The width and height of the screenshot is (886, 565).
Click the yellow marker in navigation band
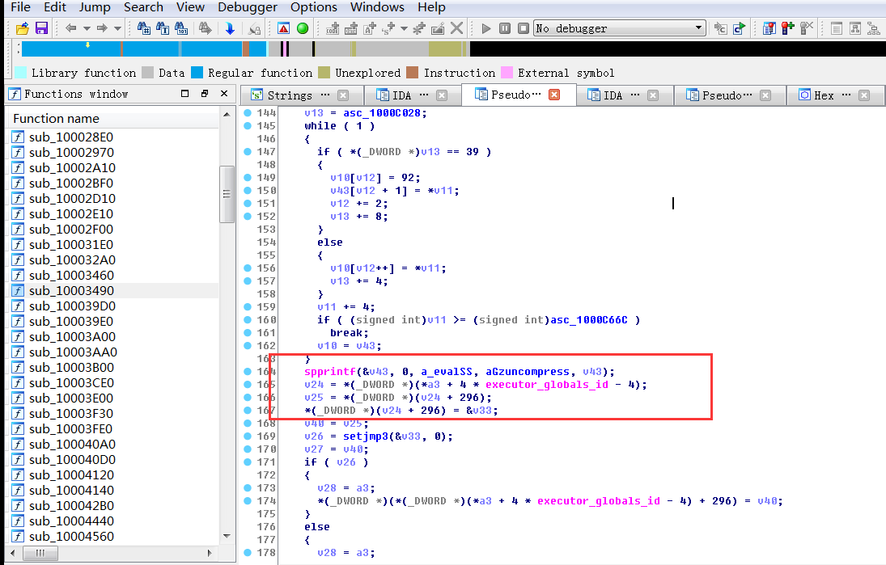[87, 44]
